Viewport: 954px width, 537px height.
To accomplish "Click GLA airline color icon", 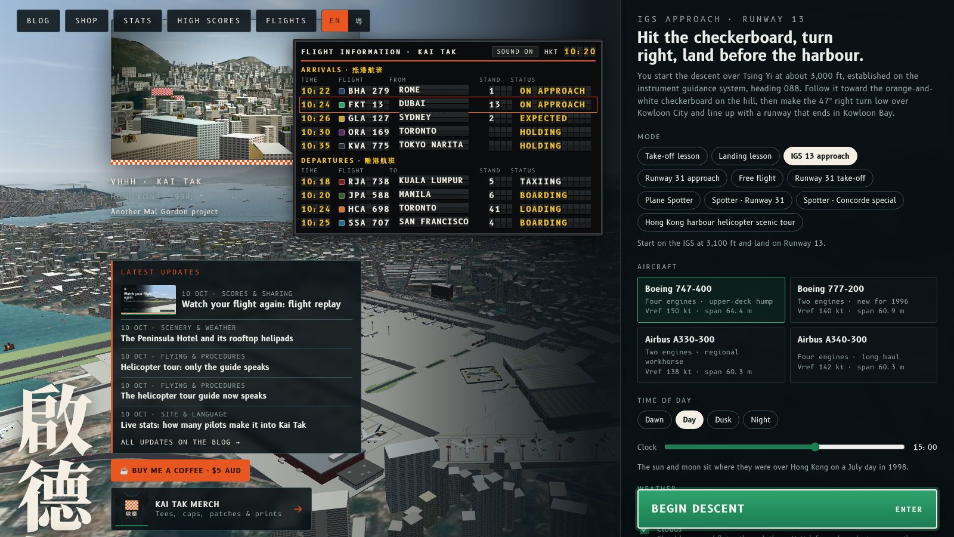I will click(342, 119).
